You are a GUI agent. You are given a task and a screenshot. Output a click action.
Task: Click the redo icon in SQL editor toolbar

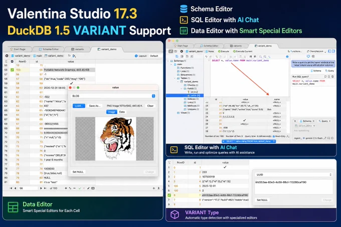[210, 57]
